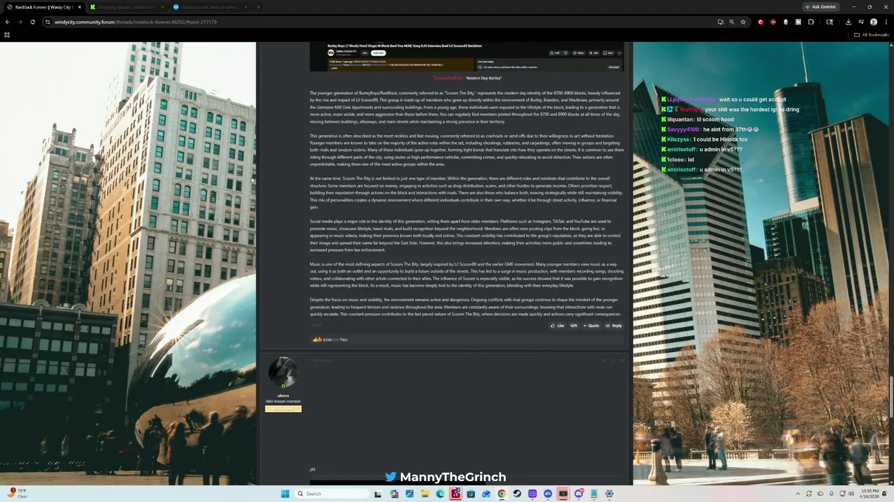Image resolution: width=894 pixels, height=502 pixels.
Task: Open a new browser tab
Action: click(x=258, y=7)
